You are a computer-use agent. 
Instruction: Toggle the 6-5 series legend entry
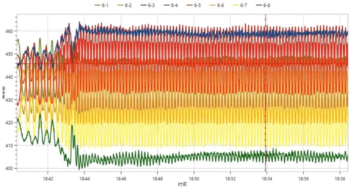coord(194,5)
